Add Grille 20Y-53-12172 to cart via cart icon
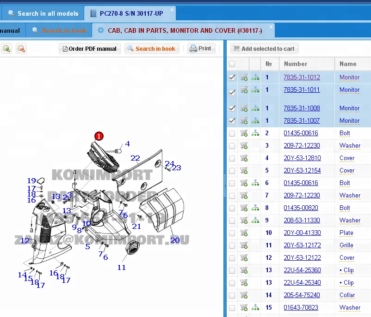The image size is (371, 317). (244, 245)
